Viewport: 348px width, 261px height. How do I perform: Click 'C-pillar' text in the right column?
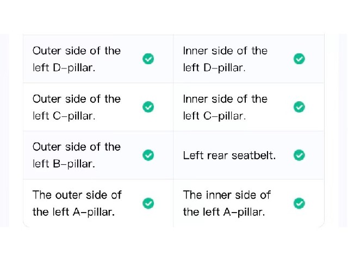click(x=225, y=116)
